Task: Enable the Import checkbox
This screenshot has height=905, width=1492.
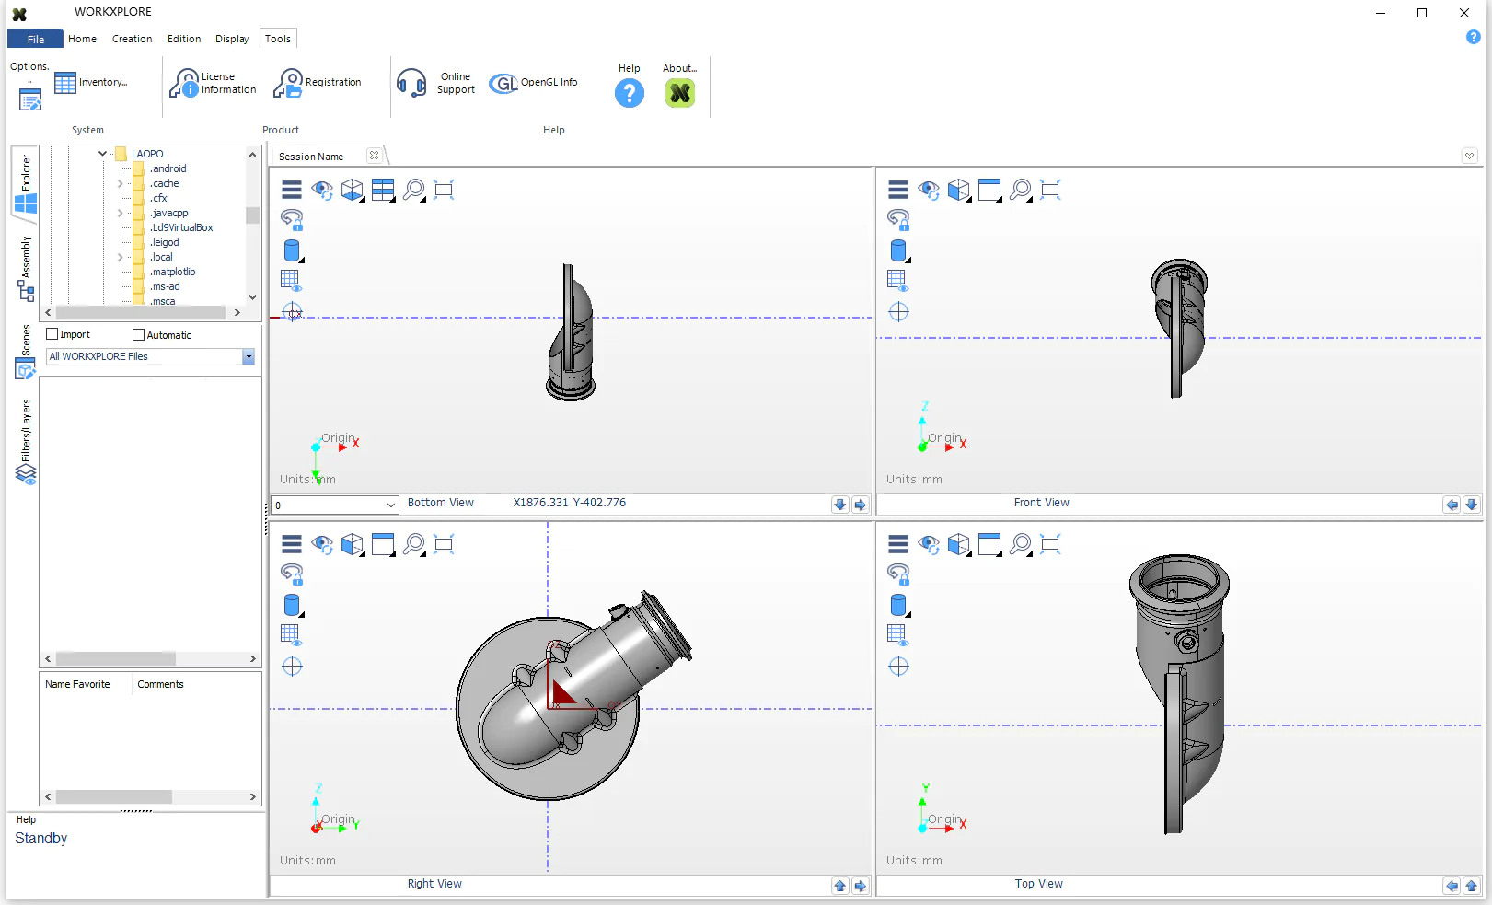Action: 52,334
